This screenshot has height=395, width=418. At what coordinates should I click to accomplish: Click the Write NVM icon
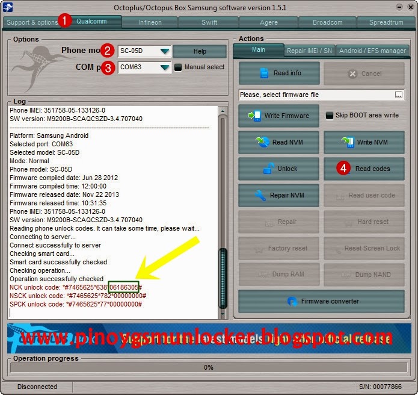tap(348, 142)
